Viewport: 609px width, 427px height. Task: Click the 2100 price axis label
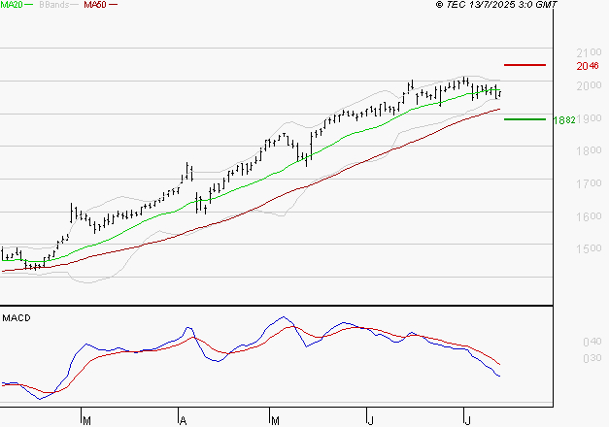coord(589,52)
